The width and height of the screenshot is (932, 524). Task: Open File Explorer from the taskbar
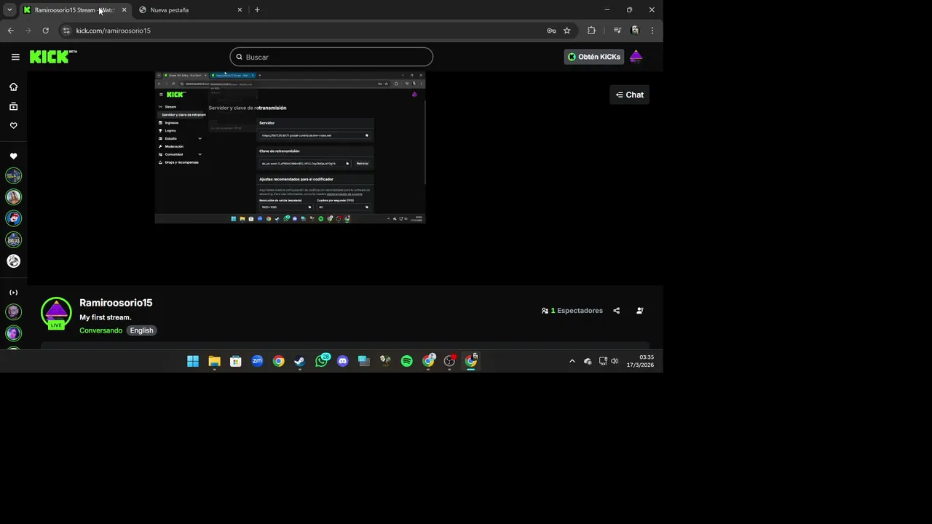214,361
